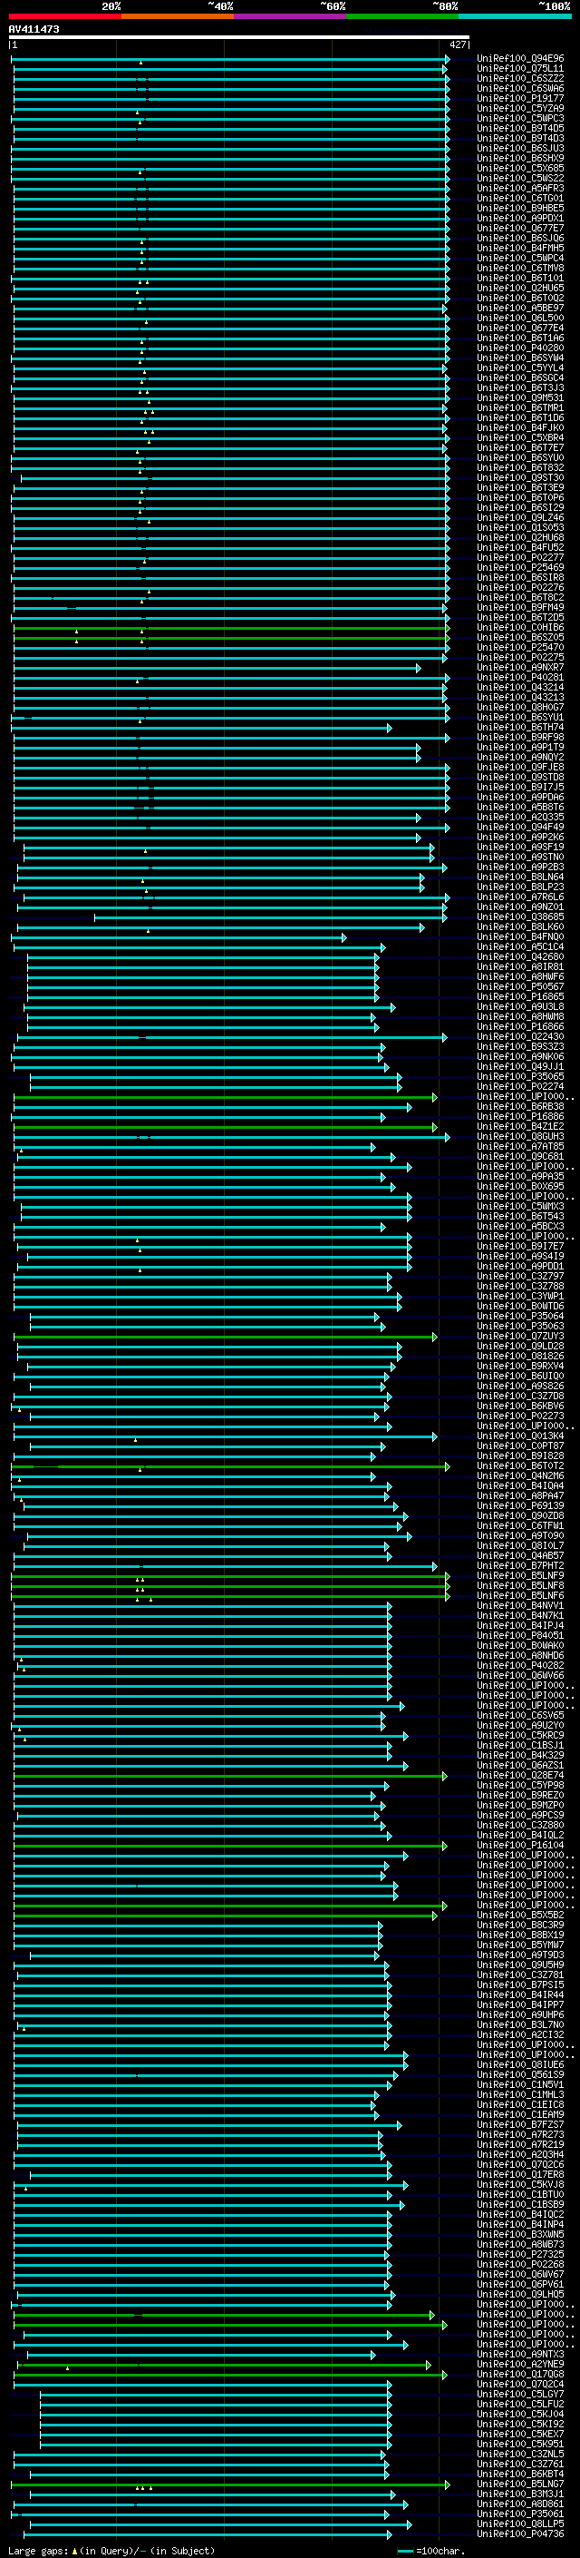The height and width of the screenshot is (2558, 580).
Task: Select the UniRef100_Q43214 label
Action: click(x=520, y=687)
